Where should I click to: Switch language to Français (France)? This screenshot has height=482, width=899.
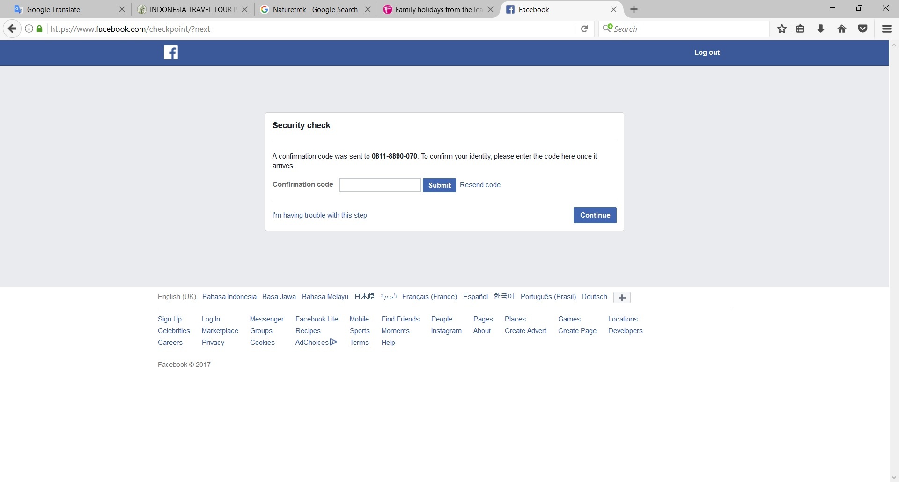pos(429,297)
